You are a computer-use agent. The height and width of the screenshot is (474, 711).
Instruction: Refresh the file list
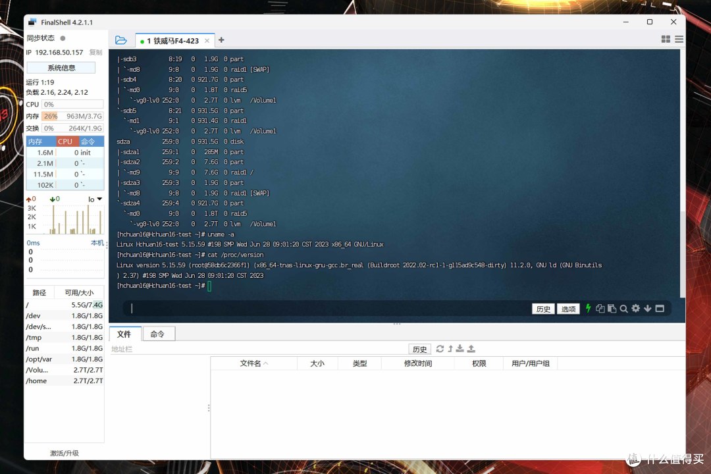click(x=440, y=348)
